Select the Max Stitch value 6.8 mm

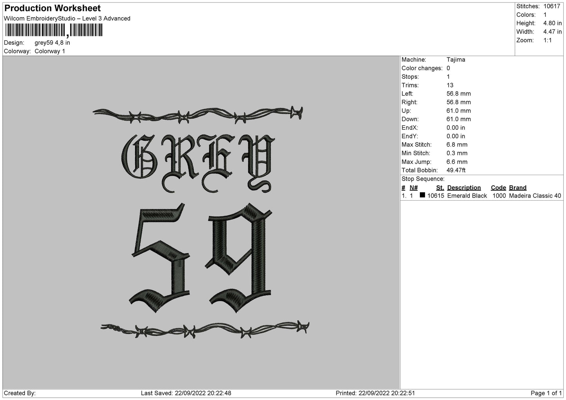[457, 145]
